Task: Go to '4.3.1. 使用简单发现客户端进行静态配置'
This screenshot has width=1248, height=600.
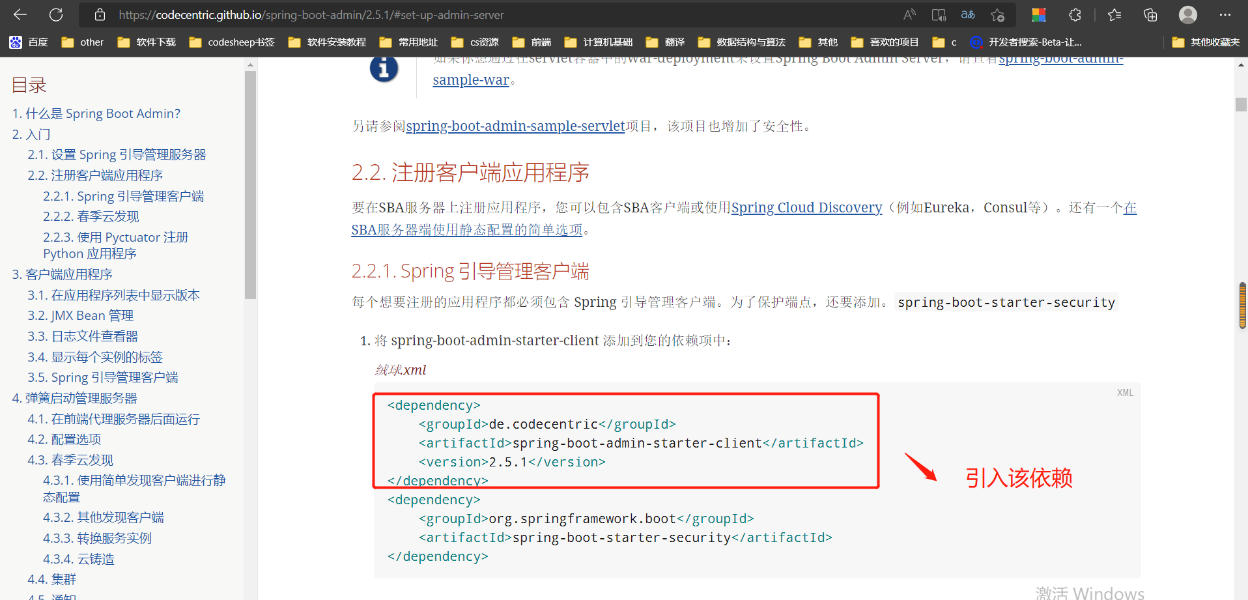Action: coord(134,489)
